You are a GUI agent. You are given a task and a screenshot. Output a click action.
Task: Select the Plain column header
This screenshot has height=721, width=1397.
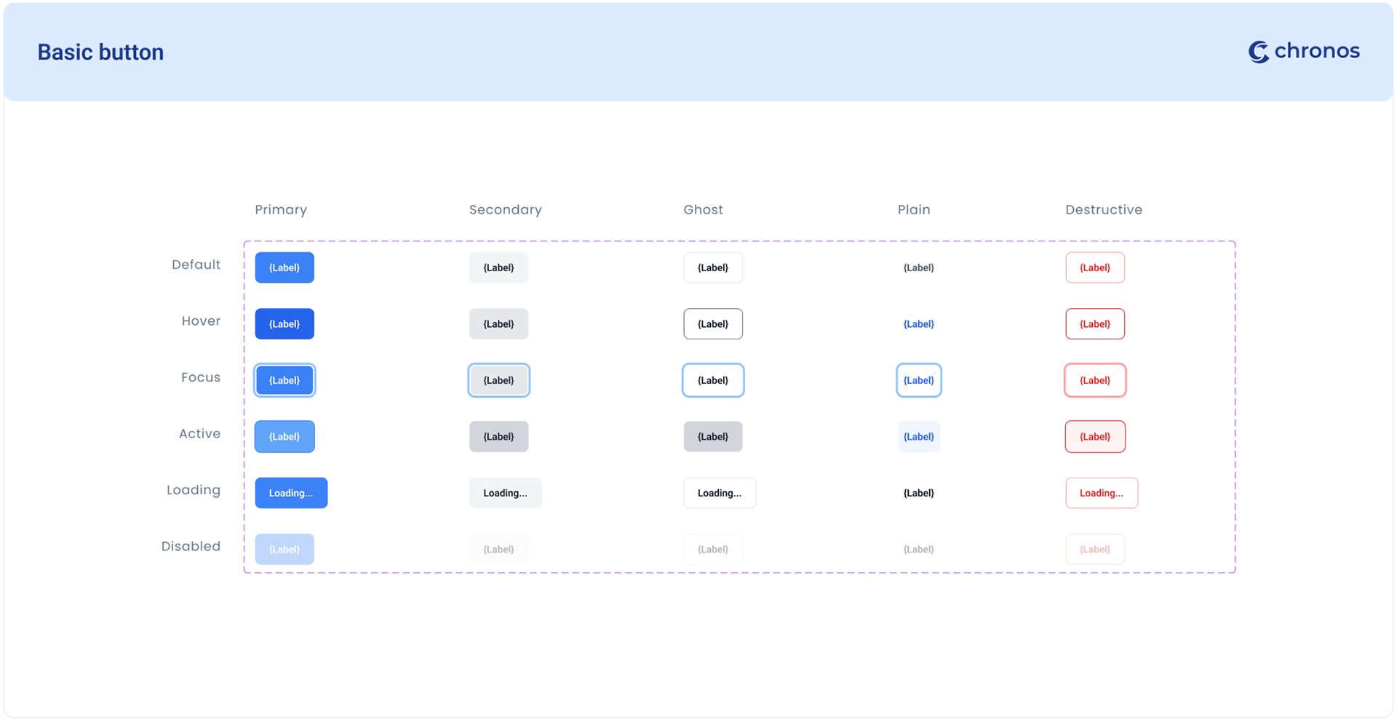tap(914, 210)
